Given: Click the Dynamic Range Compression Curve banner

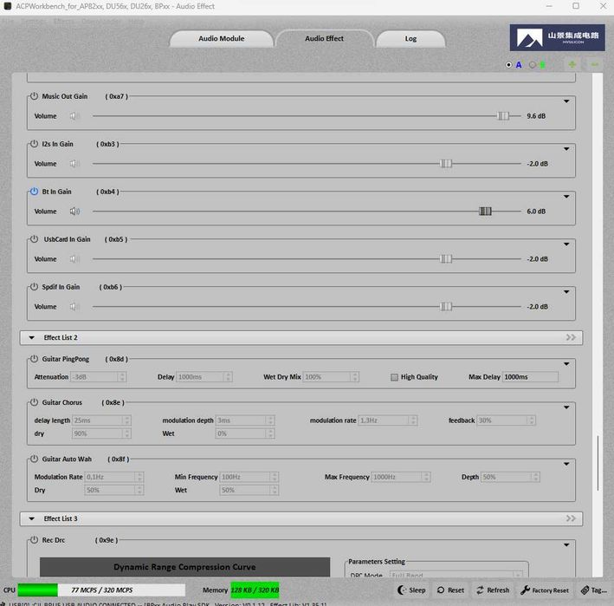Looking at the screenshot, I should 184,567.
